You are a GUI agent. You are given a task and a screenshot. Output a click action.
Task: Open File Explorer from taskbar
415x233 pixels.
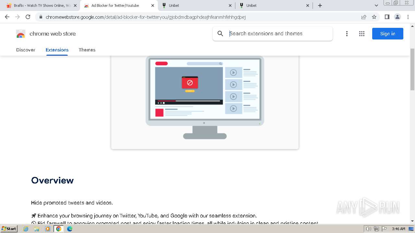pos(37,229)
